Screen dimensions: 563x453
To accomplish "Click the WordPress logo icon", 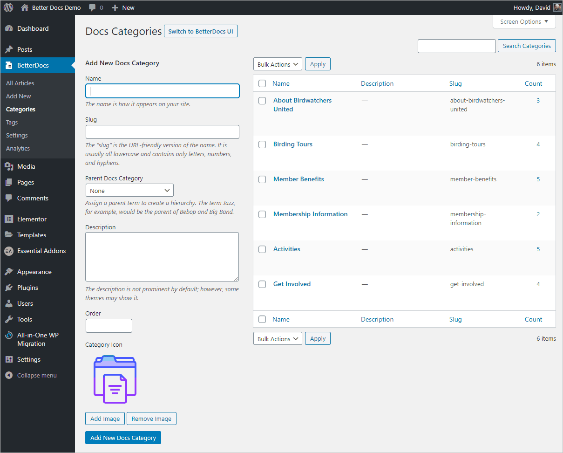I will 8,7.
